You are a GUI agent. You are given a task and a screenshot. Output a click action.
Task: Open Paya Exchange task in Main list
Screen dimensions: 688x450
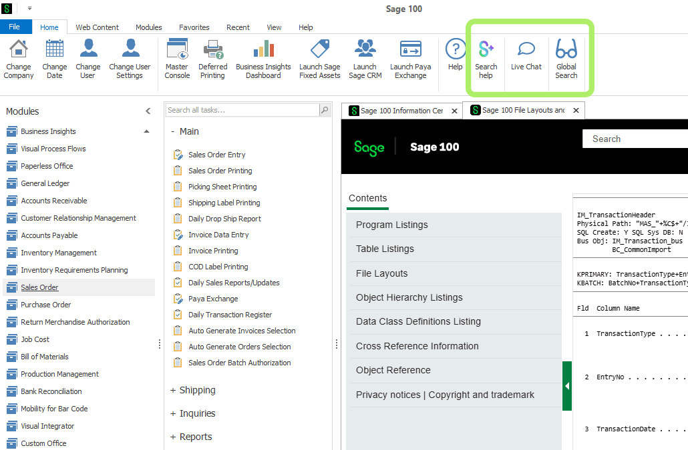tap(213, 299)
